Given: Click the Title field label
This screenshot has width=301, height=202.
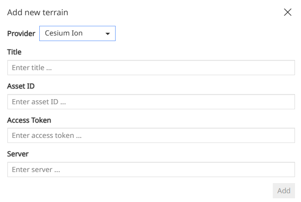Looking at the screenshot, I should pyautogui.click(x=14, y=52).
